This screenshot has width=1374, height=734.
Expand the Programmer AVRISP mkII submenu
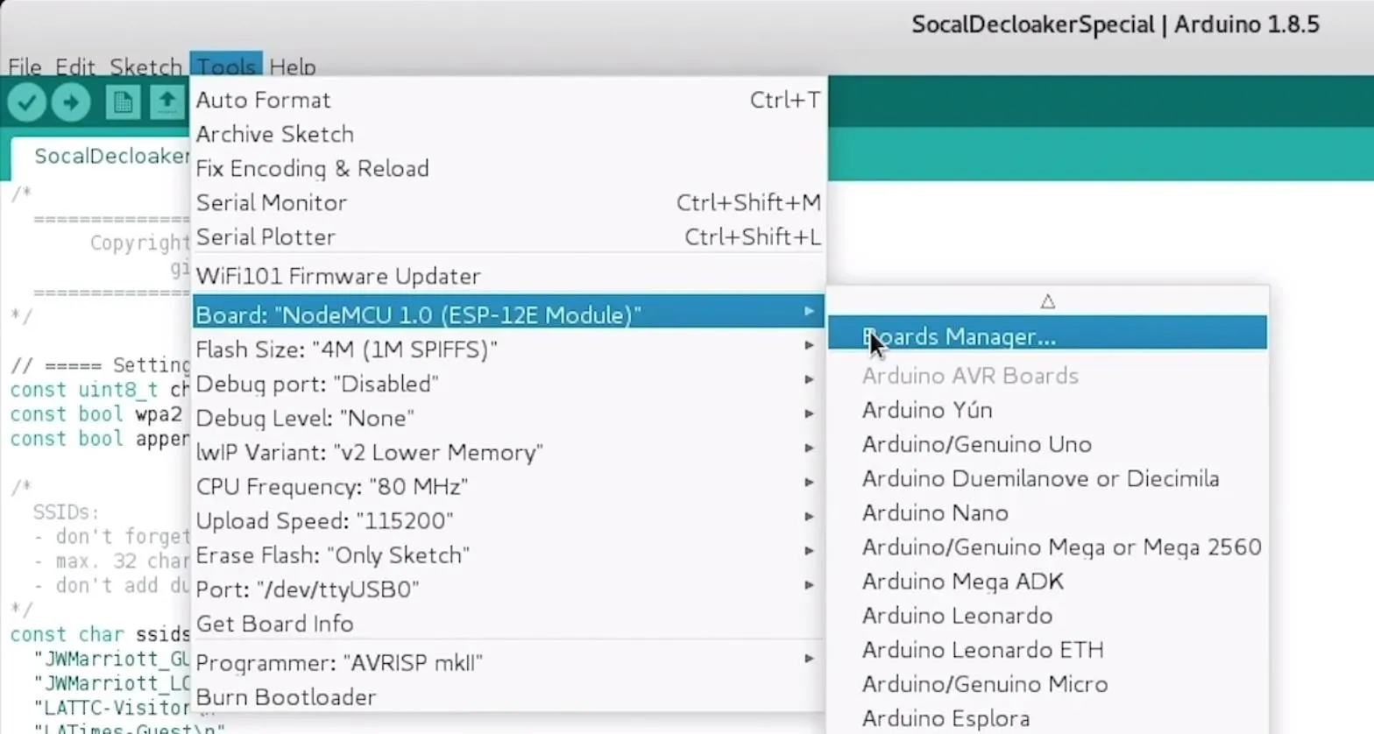pos(508,662)
